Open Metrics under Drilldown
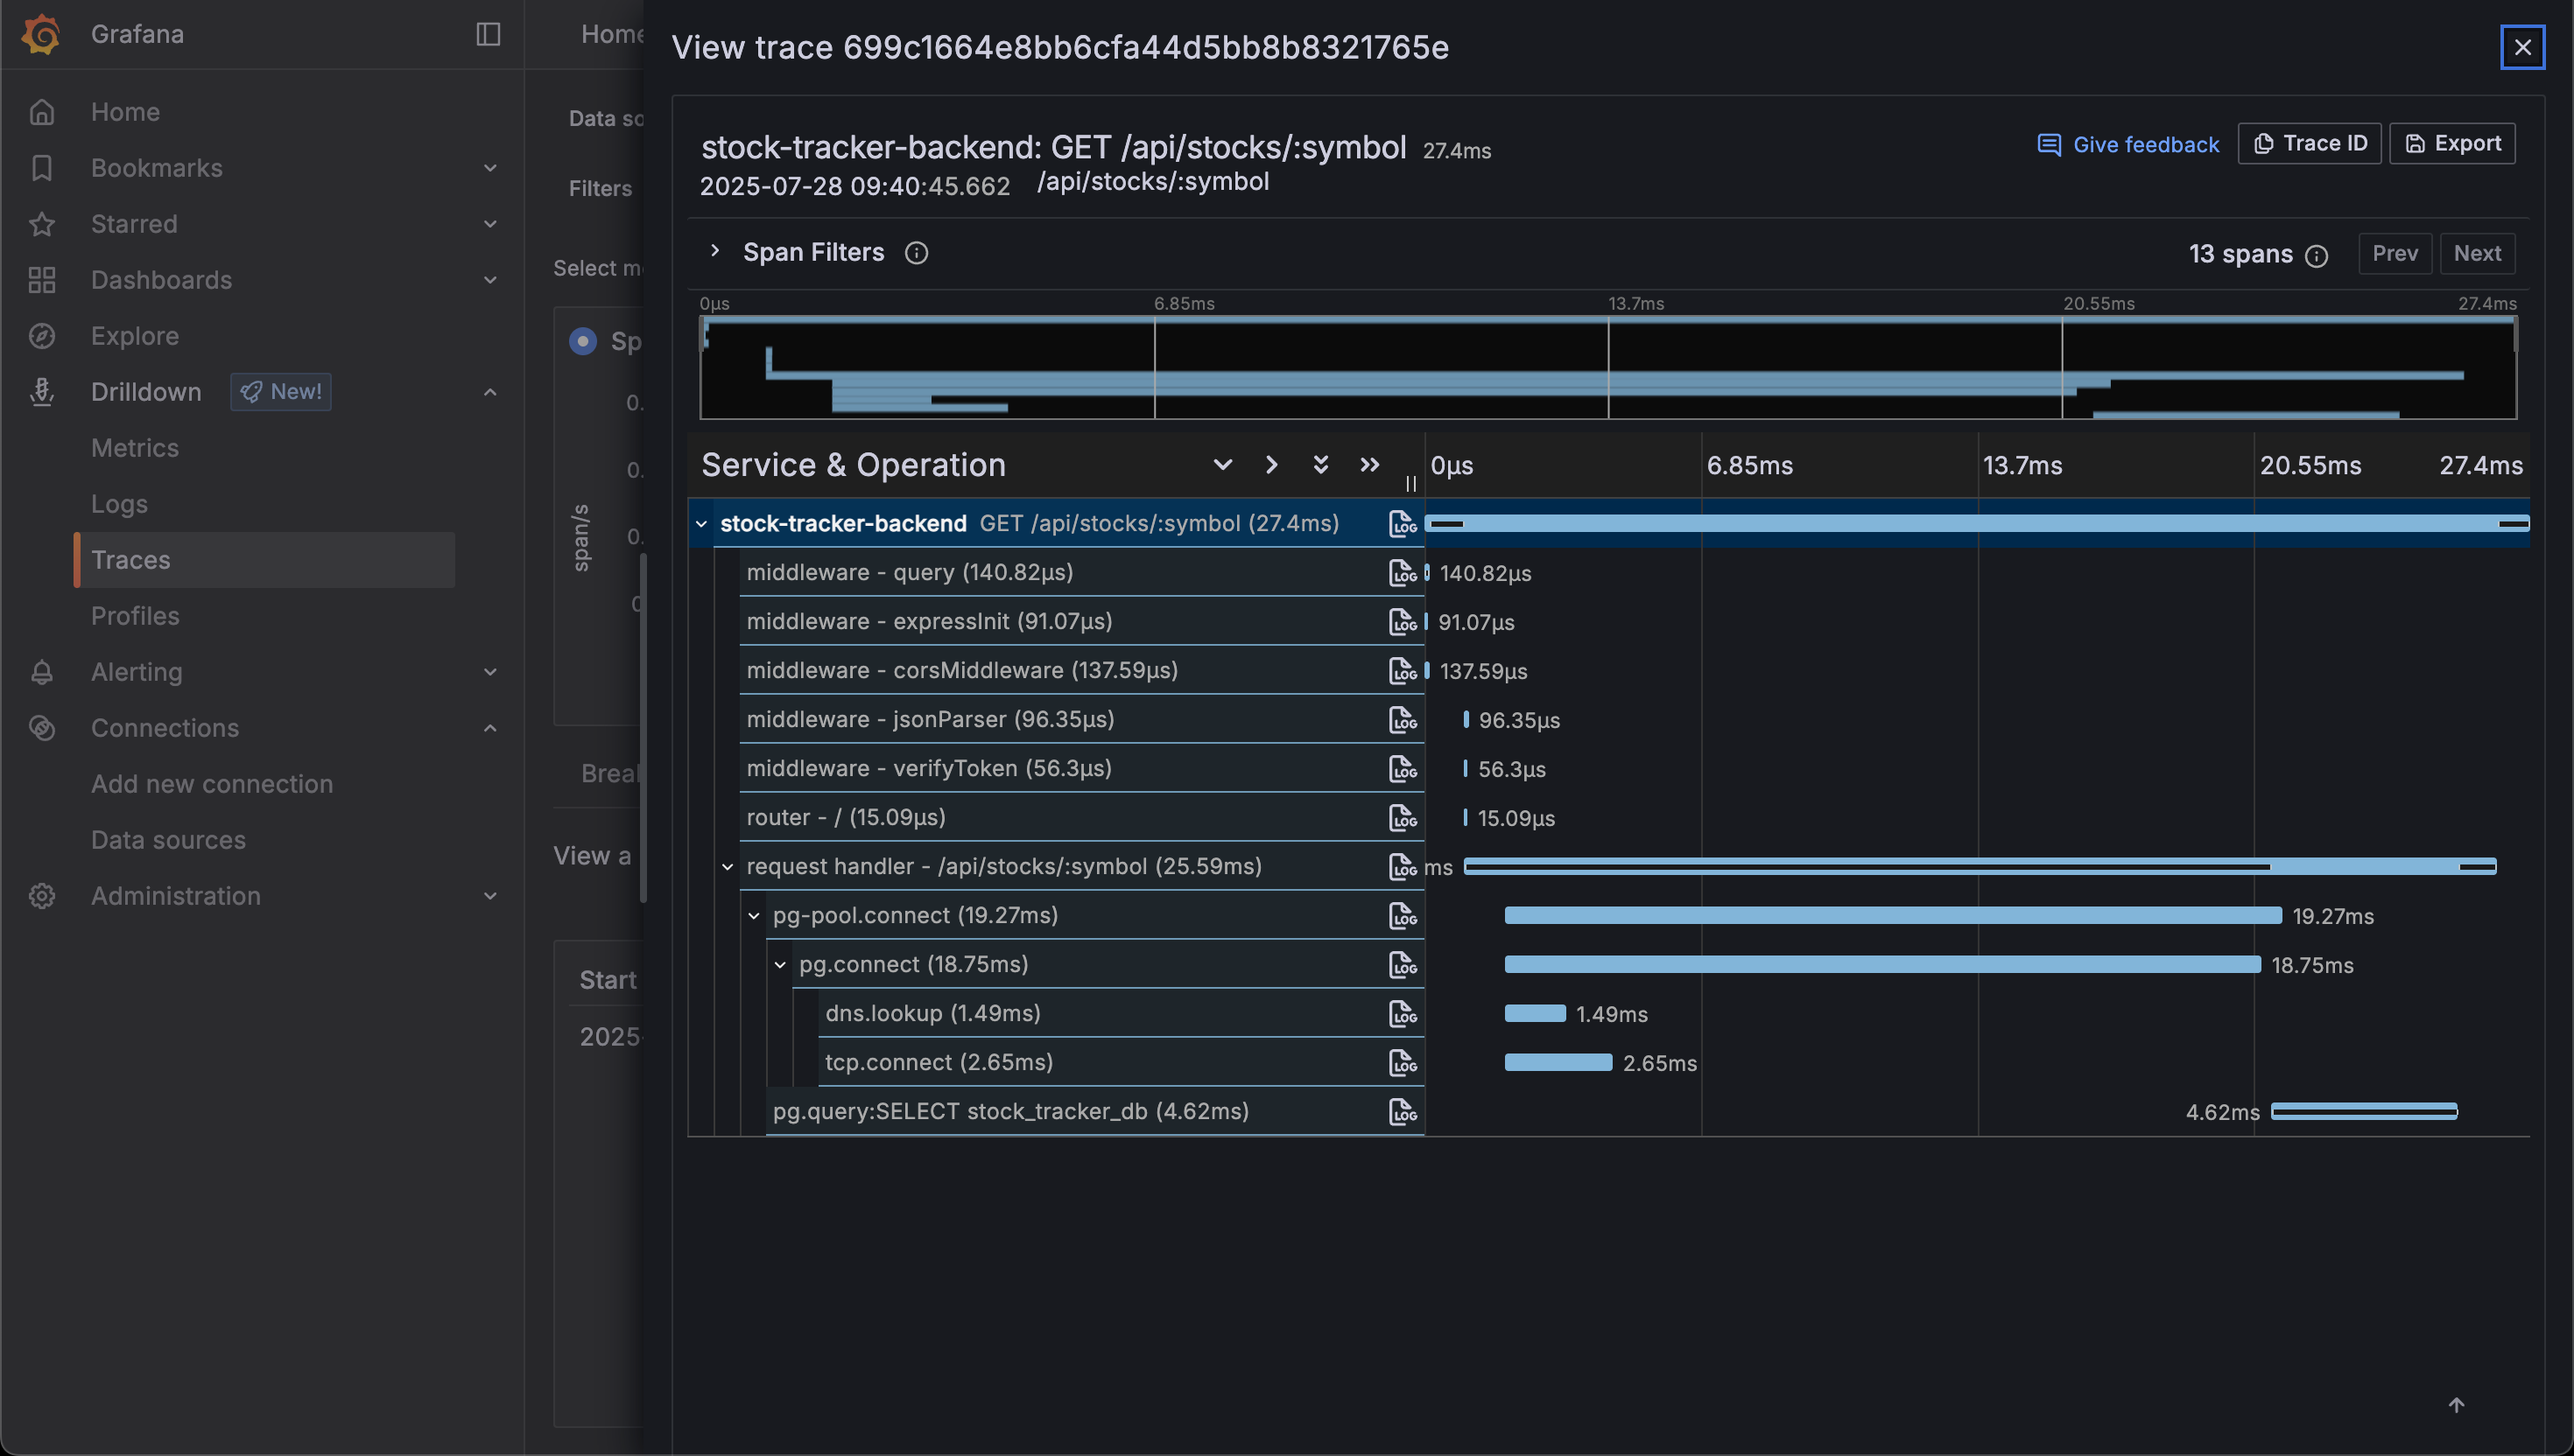Screen dimensions: 2574x1456 click(x=135, y=448)
